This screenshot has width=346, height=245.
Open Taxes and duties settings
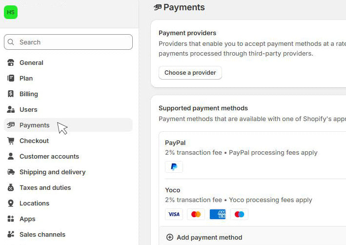45,187
